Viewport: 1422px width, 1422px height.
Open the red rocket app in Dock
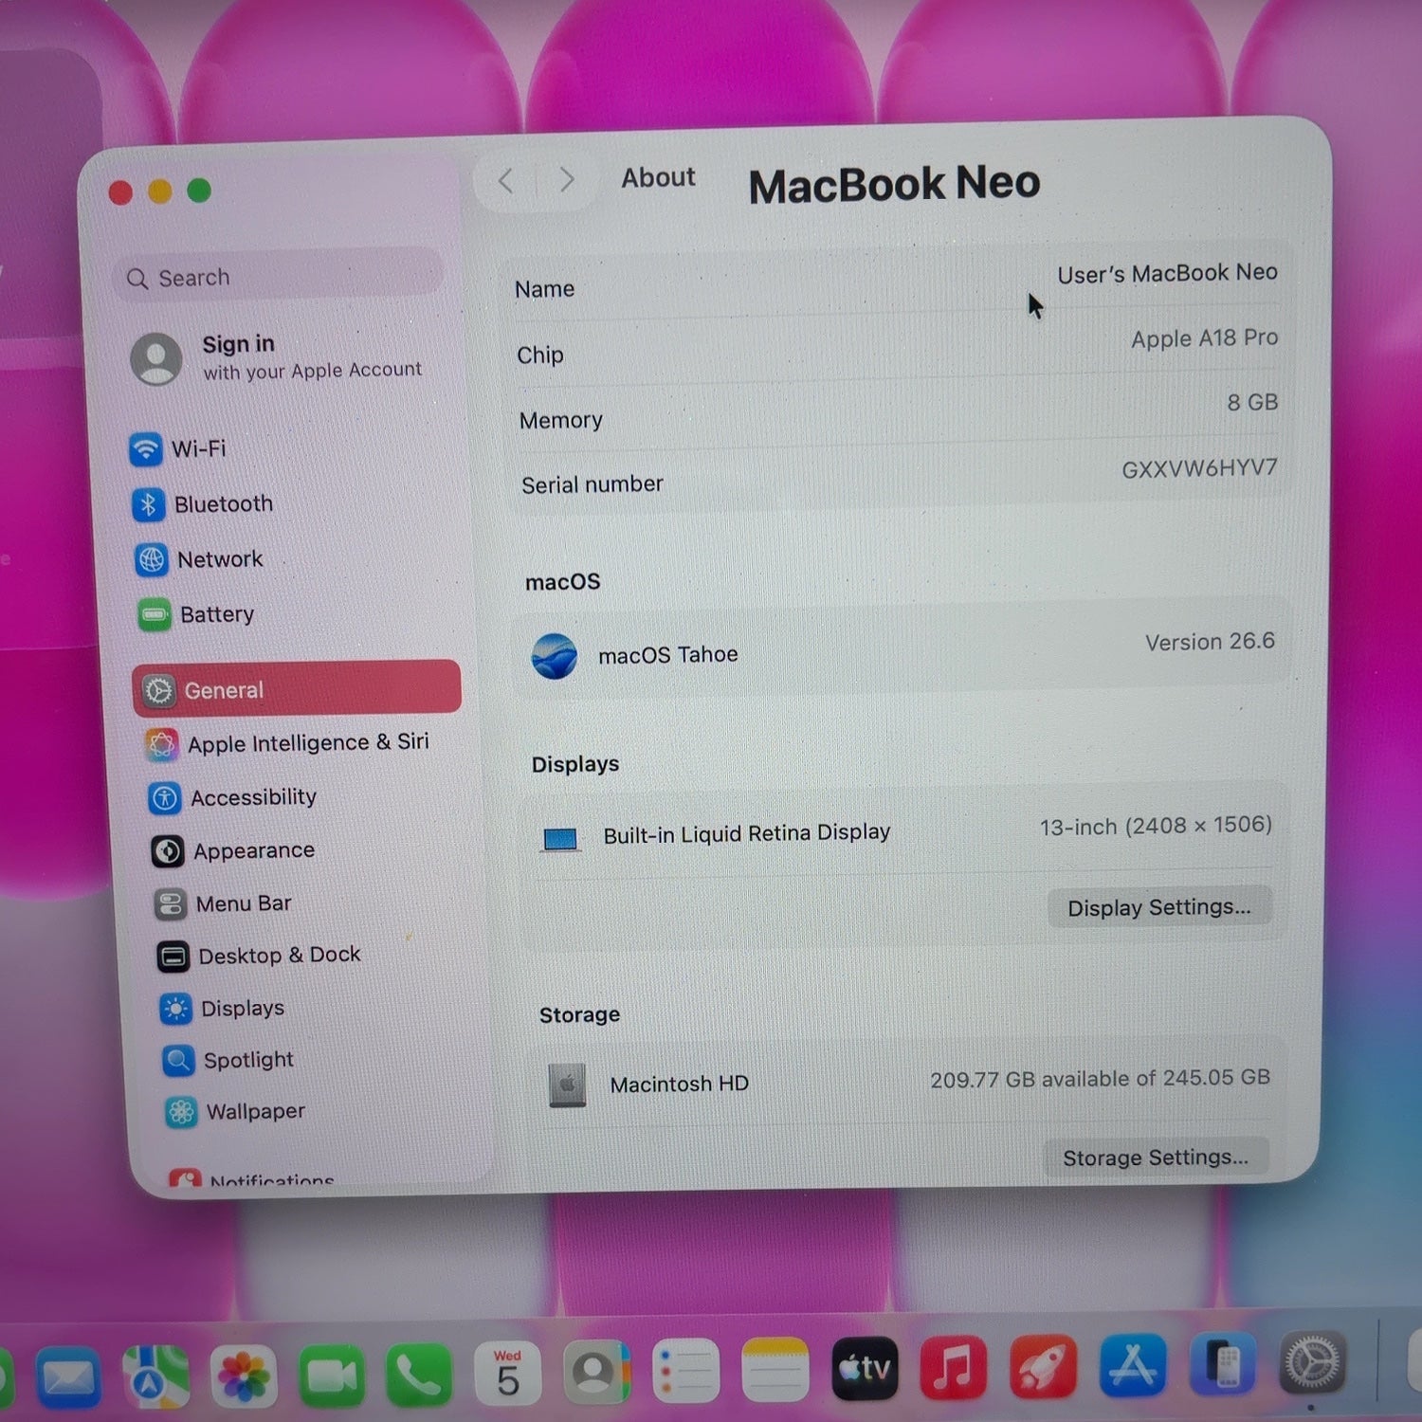[1043, 1365]
